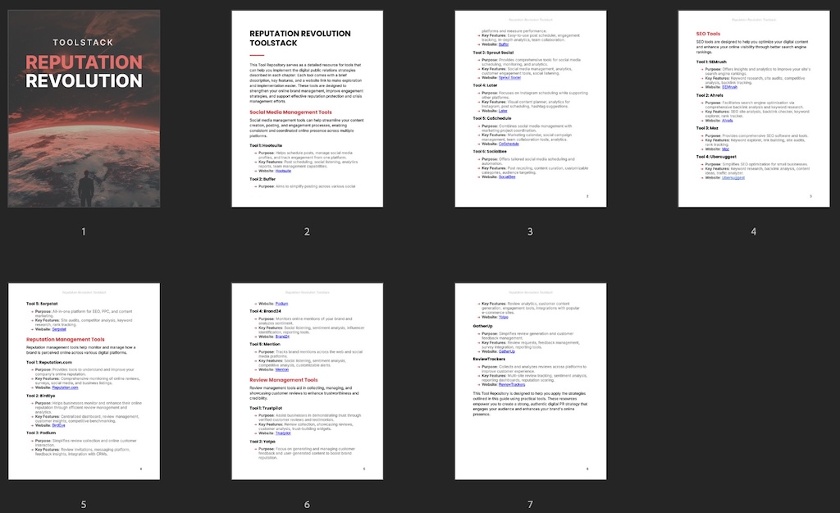Open the Reputation.com website link

tap(66, 387)
